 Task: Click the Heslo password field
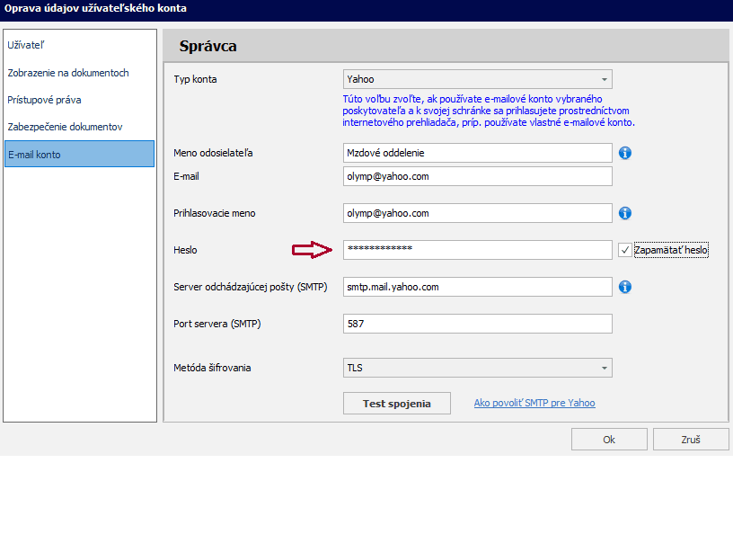[477, 250]
